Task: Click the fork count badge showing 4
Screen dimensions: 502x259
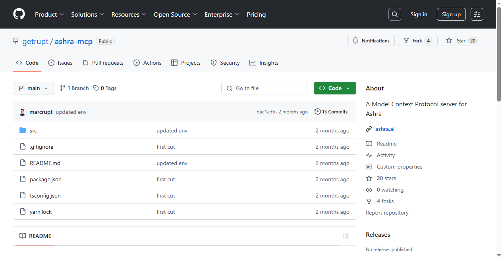Action: (428, 40)
